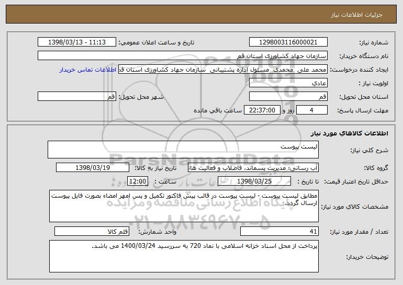Select the quantity field showing 41
Viewport: 403px width, 285px height.
279,231
